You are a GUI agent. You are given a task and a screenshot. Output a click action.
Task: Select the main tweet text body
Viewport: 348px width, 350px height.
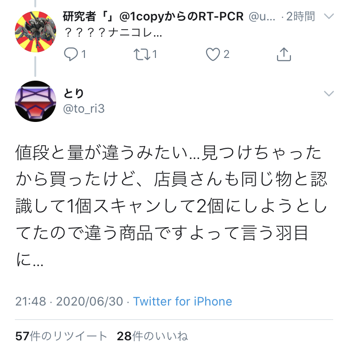tap(171, 206)
